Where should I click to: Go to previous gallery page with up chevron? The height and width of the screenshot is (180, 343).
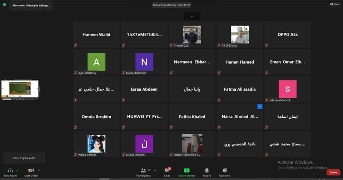pos(192,17)
